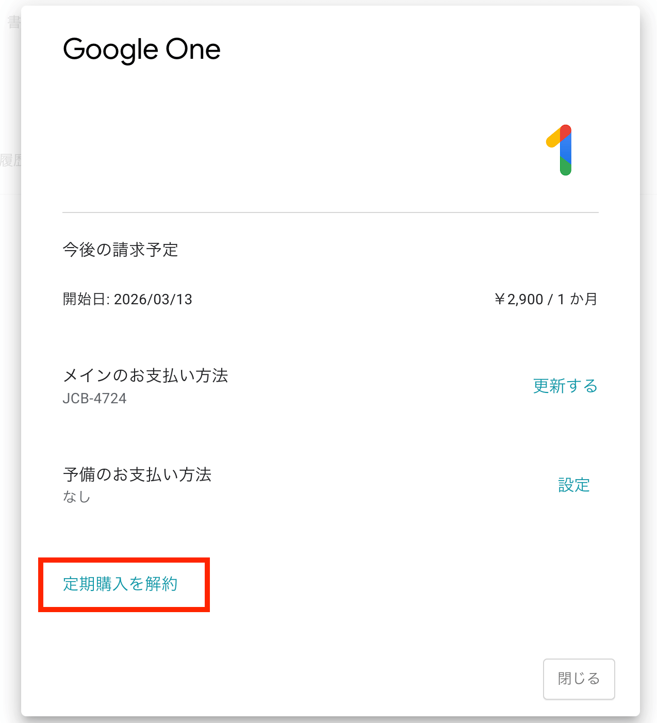Click 更新する to update payment method
Viewport: 657px width, 723px height.
[565, 386]
